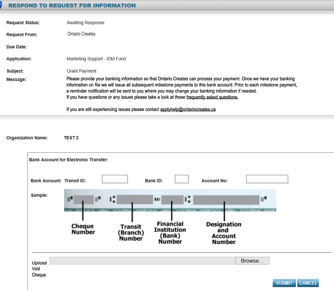
Task: Click the Financial Institution (Bank) Number label
Action: point(170,233)
